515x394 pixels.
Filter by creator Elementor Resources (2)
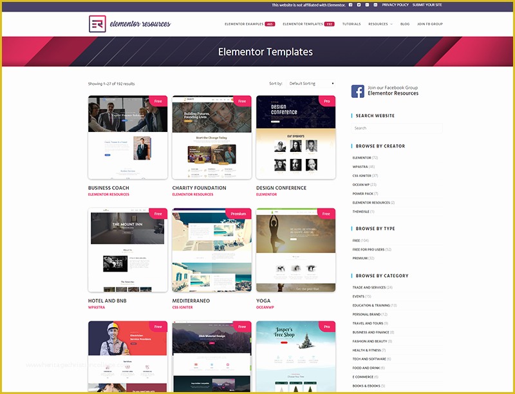pos(373,203)
